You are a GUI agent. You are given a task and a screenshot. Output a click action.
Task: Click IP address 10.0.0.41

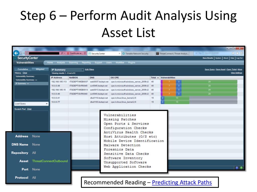point(56,98)
